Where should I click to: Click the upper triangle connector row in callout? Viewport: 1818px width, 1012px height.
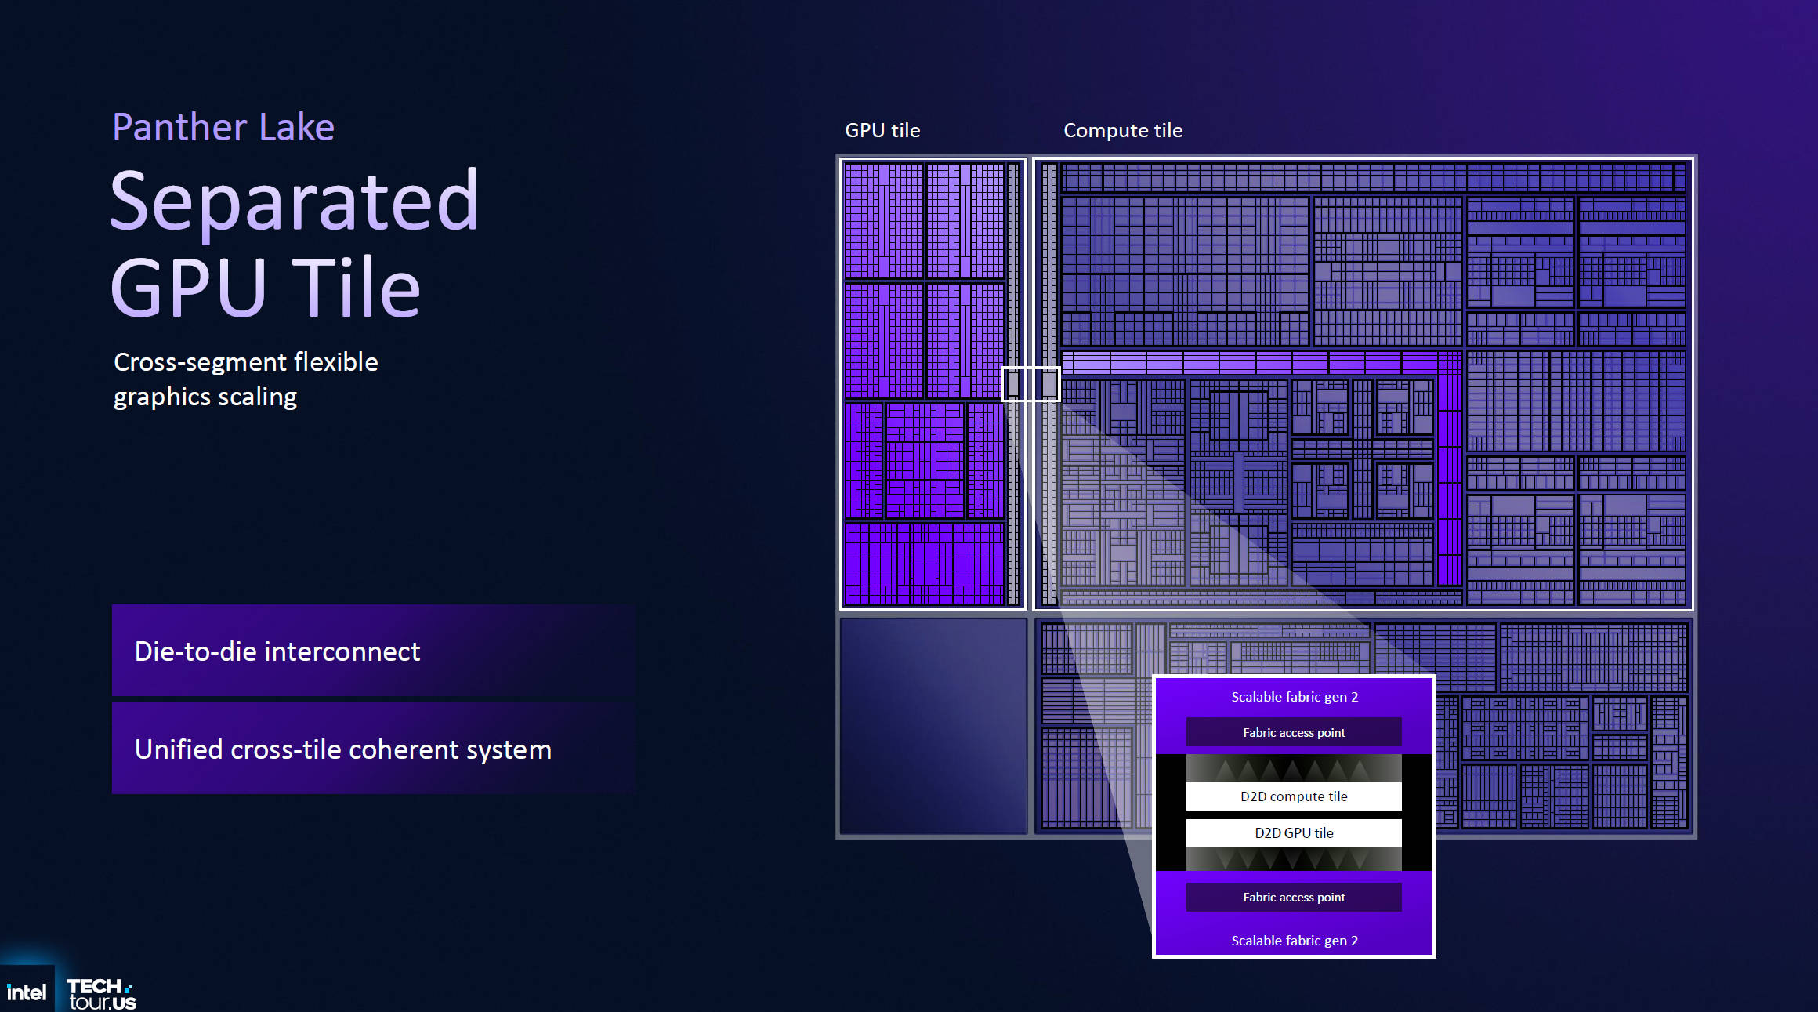coord(1294,768)
